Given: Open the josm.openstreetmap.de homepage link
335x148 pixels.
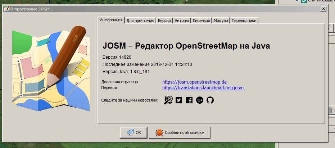Looking at the screenshot, I should [194, 82].
